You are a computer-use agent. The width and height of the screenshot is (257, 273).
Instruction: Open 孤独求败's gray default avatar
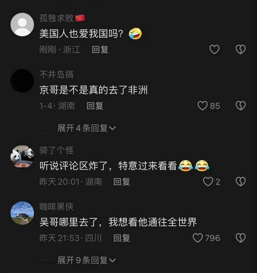click(x=22, y=25)
